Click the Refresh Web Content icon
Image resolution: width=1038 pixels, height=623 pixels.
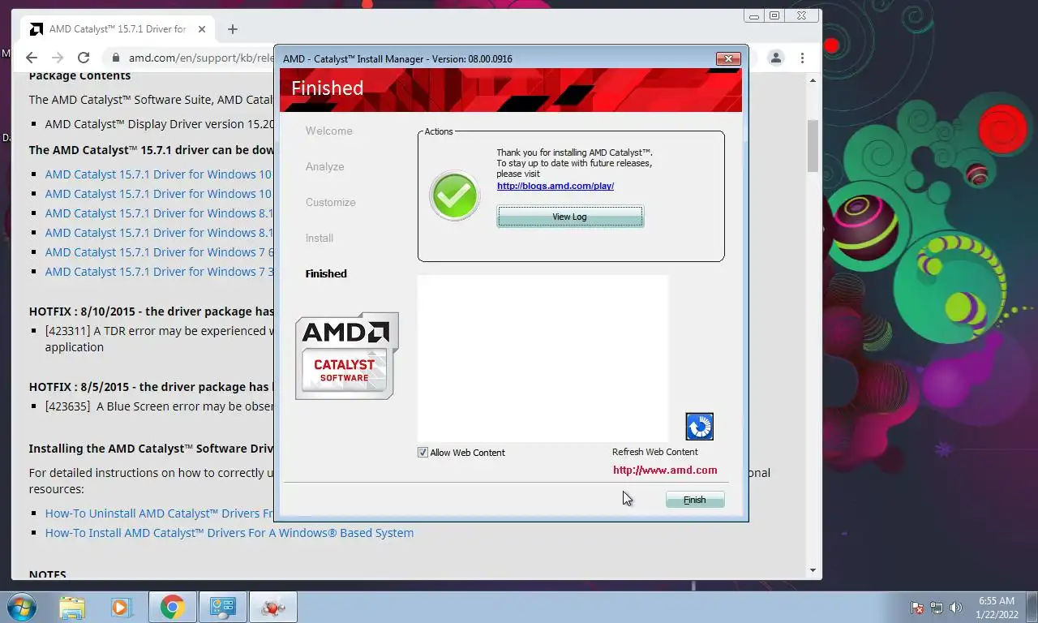click(x=699, y=426)
